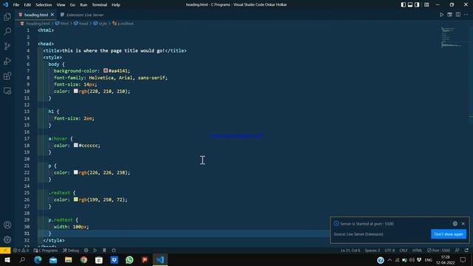
Task: Open the Remote Explorer view
Action: click(7, 90)
